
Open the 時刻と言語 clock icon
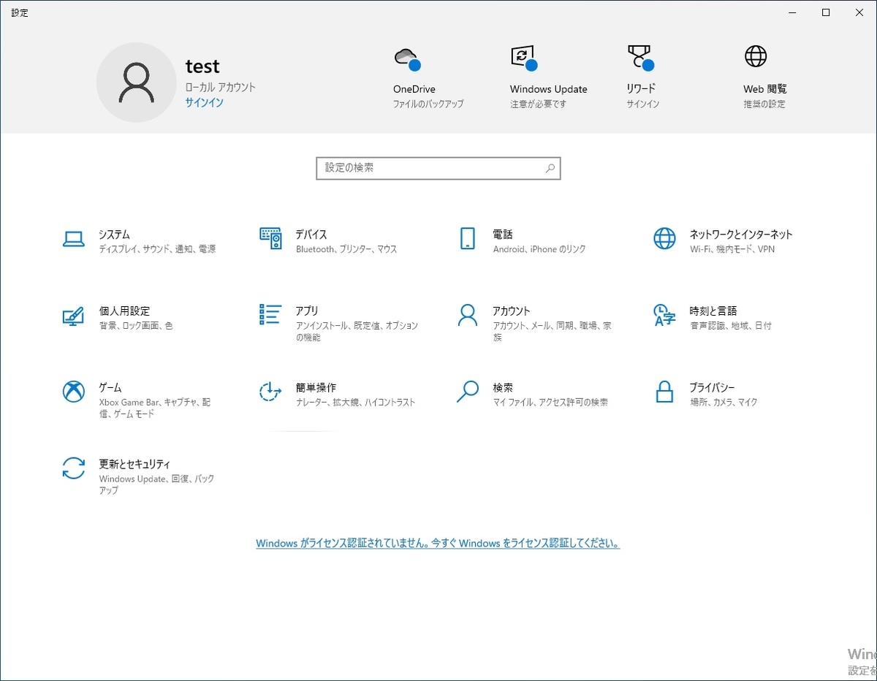(x=664, y=316)
